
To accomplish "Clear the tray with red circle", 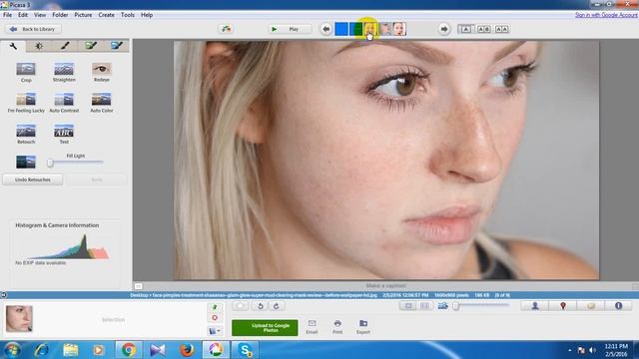I will [x=215, y=318].
